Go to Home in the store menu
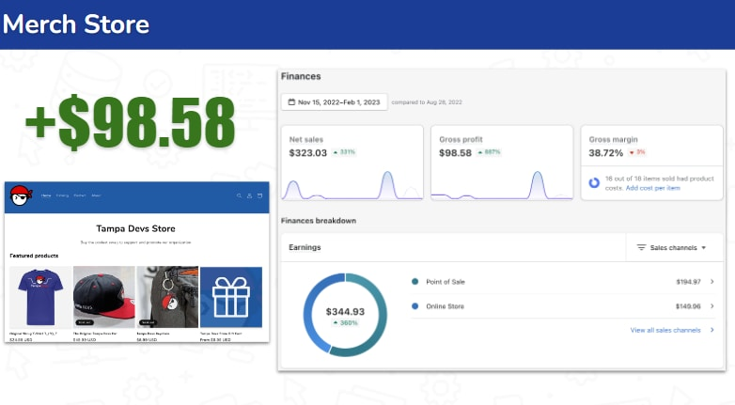 point(46,195)
